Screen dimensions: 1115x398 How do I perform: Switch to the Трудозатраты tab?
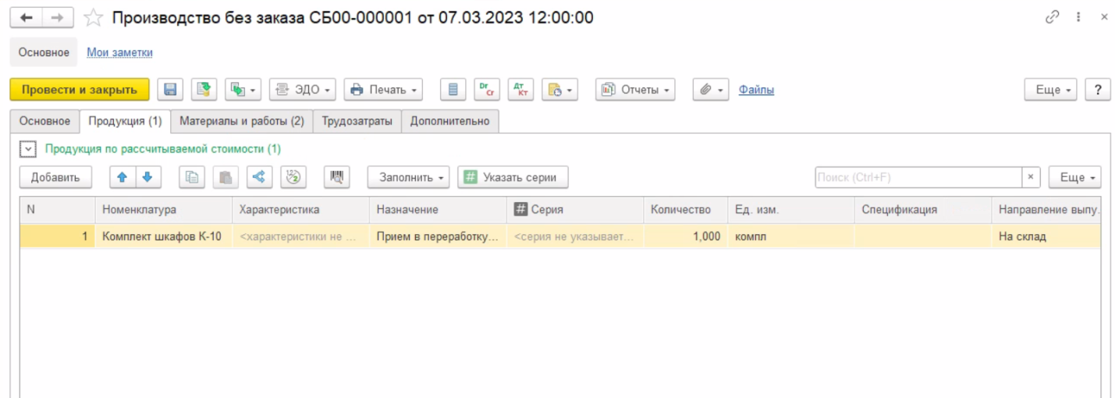[357, 121]
